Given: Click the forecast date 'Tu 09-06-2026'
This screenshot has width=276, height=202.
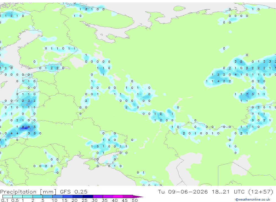Looking at the screenshot, I should click(x=183, y=192).
